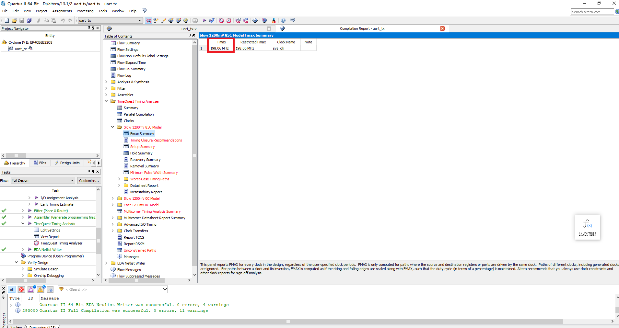Open the Tools menu
Screen dimensions: 619x328
(x=103, y=11)
